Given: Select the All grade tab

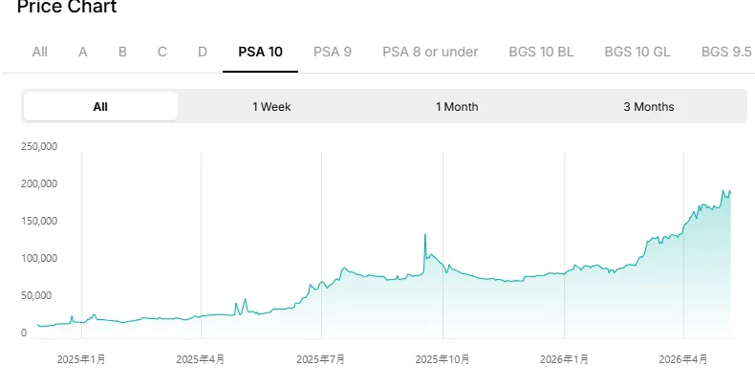Looking at the screenshot, I should 39,52.
